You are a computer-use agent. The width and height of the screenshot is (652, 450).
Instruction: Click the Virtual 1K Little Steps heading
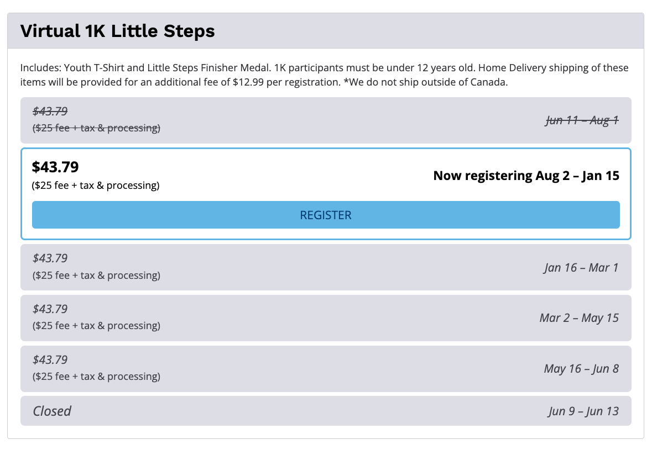(117, 31)
